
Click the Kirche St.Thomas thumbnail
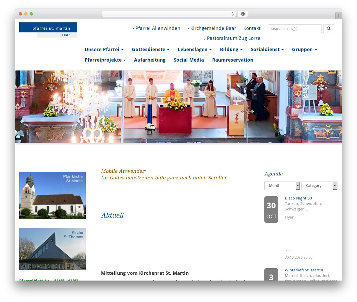(x=52, y=249)
